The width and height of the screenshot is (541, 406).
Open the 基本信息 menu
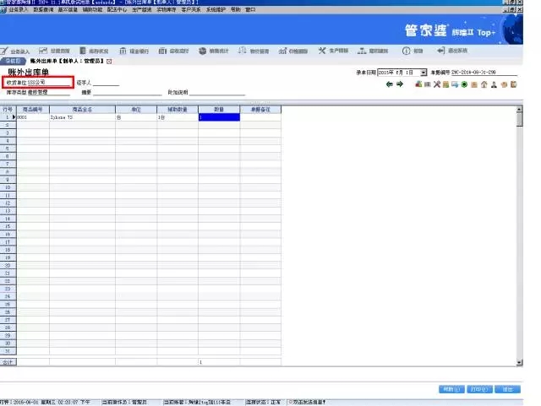point(68,9)
